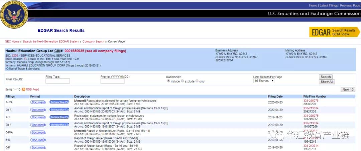Open Search the Next-Generation EDGAR System breadcrumb

(x=51, y=42)
